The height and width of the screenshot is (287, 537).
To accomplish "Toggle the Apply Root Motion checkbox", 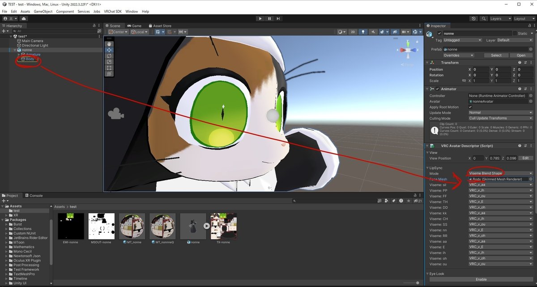I will pos(470,107).
